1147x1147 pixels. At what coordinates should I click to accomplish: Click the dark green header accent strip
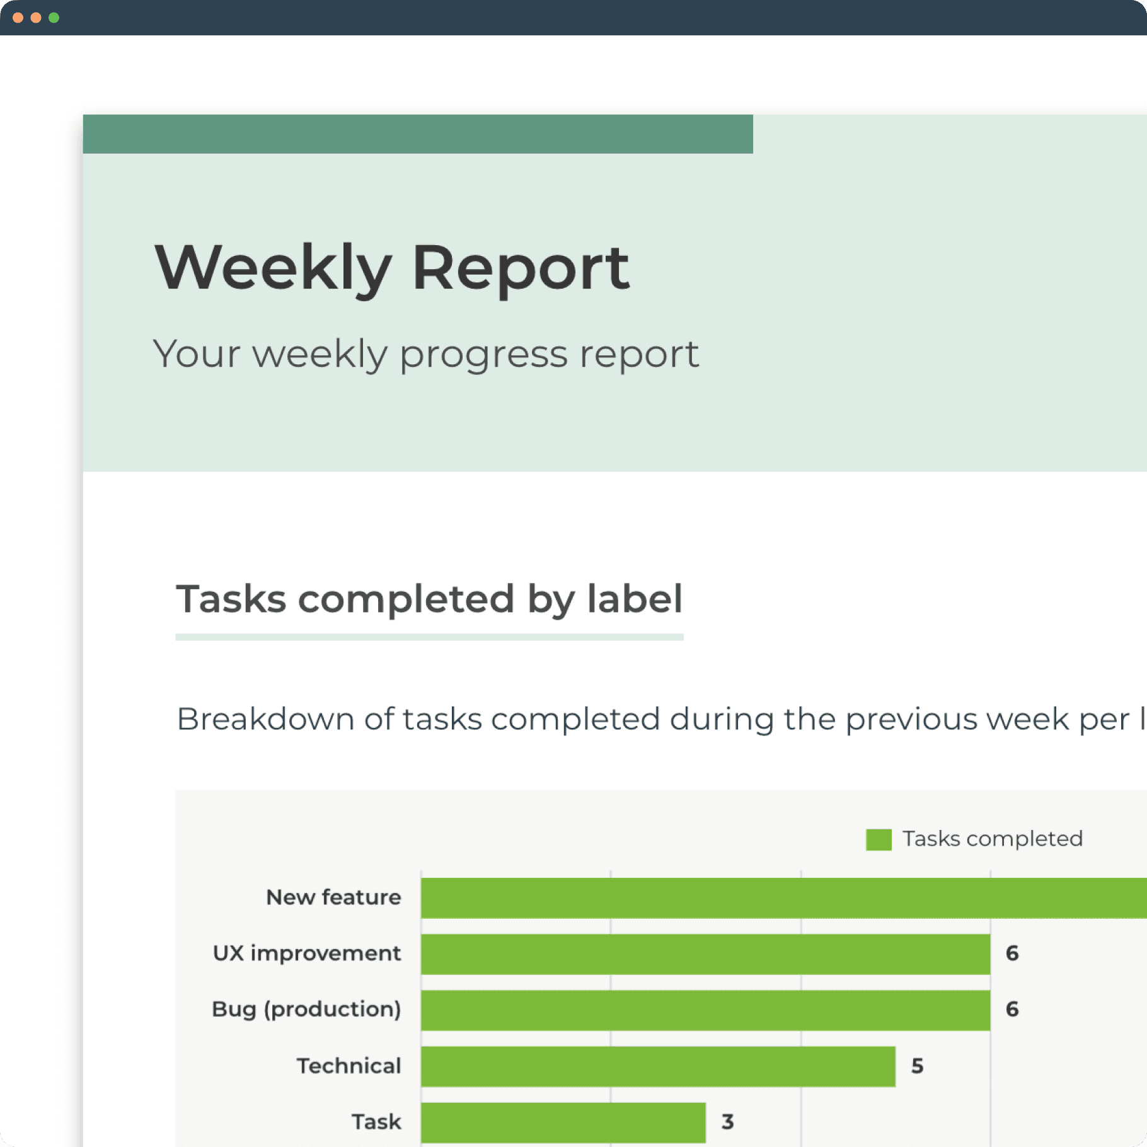(x=418, y=134)
